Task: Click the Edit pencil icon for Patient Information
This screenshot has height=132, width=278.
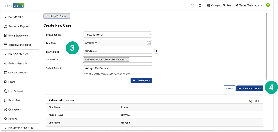Action: point(251,101)
